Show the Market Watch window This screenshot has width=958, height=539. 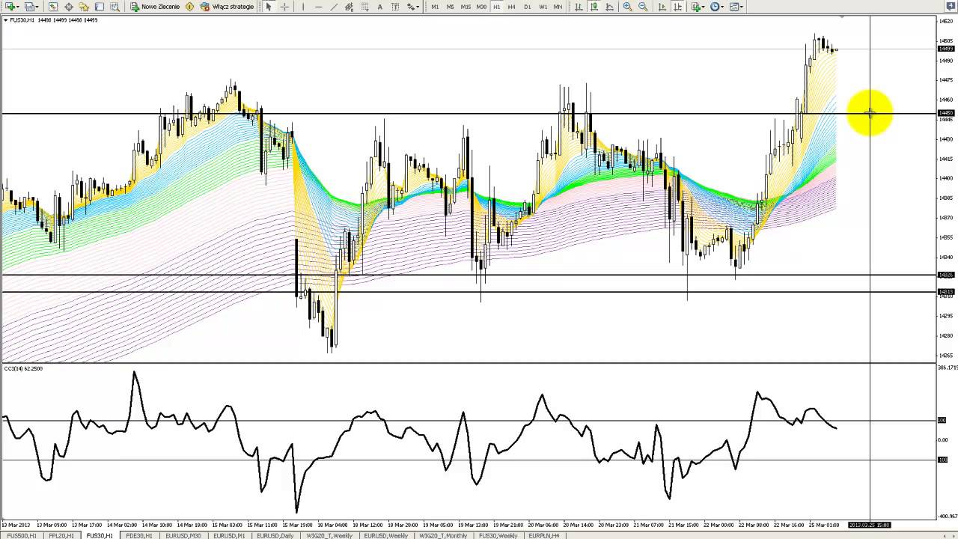[x=53, y=7]
